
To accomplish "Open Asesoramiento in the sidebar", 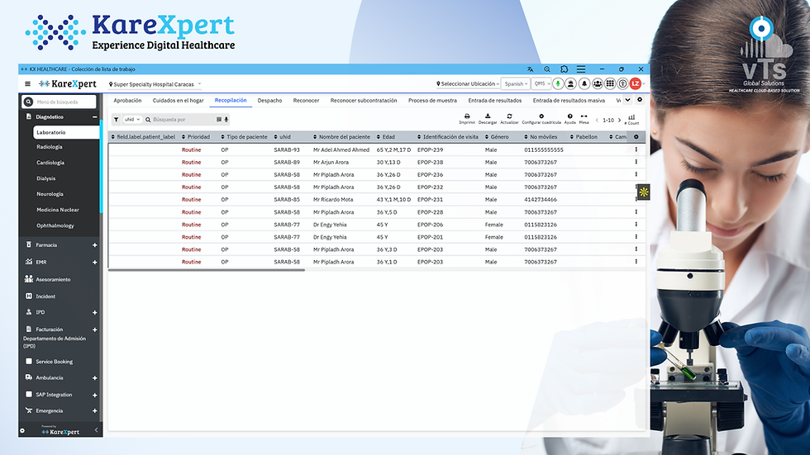I will [53, 280].
